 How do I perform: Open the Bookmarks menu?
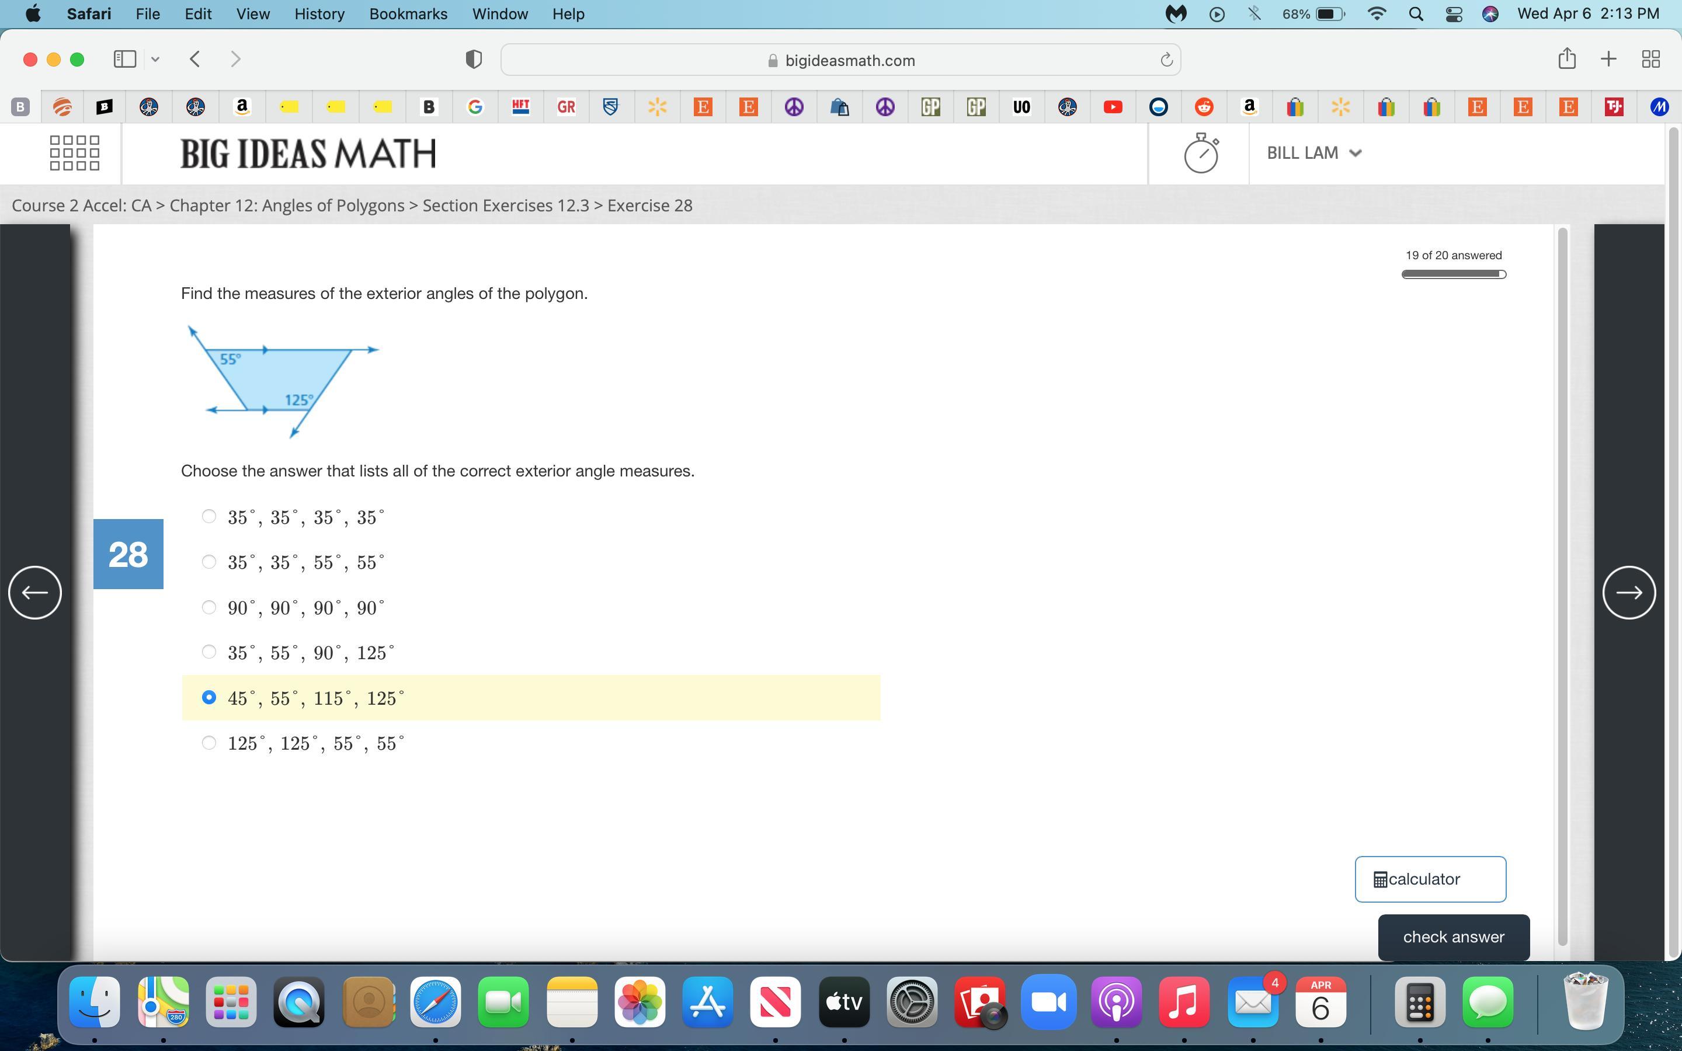(408, 14)
